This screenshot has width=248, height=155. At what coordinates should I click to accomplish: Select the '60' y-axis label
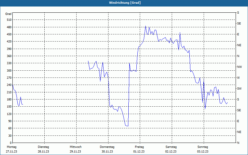point(10,128)
